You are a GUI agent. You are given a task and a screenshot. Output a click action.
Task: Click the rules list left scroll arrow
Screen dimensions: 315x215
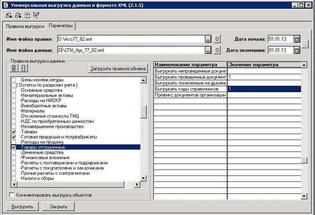14,184
